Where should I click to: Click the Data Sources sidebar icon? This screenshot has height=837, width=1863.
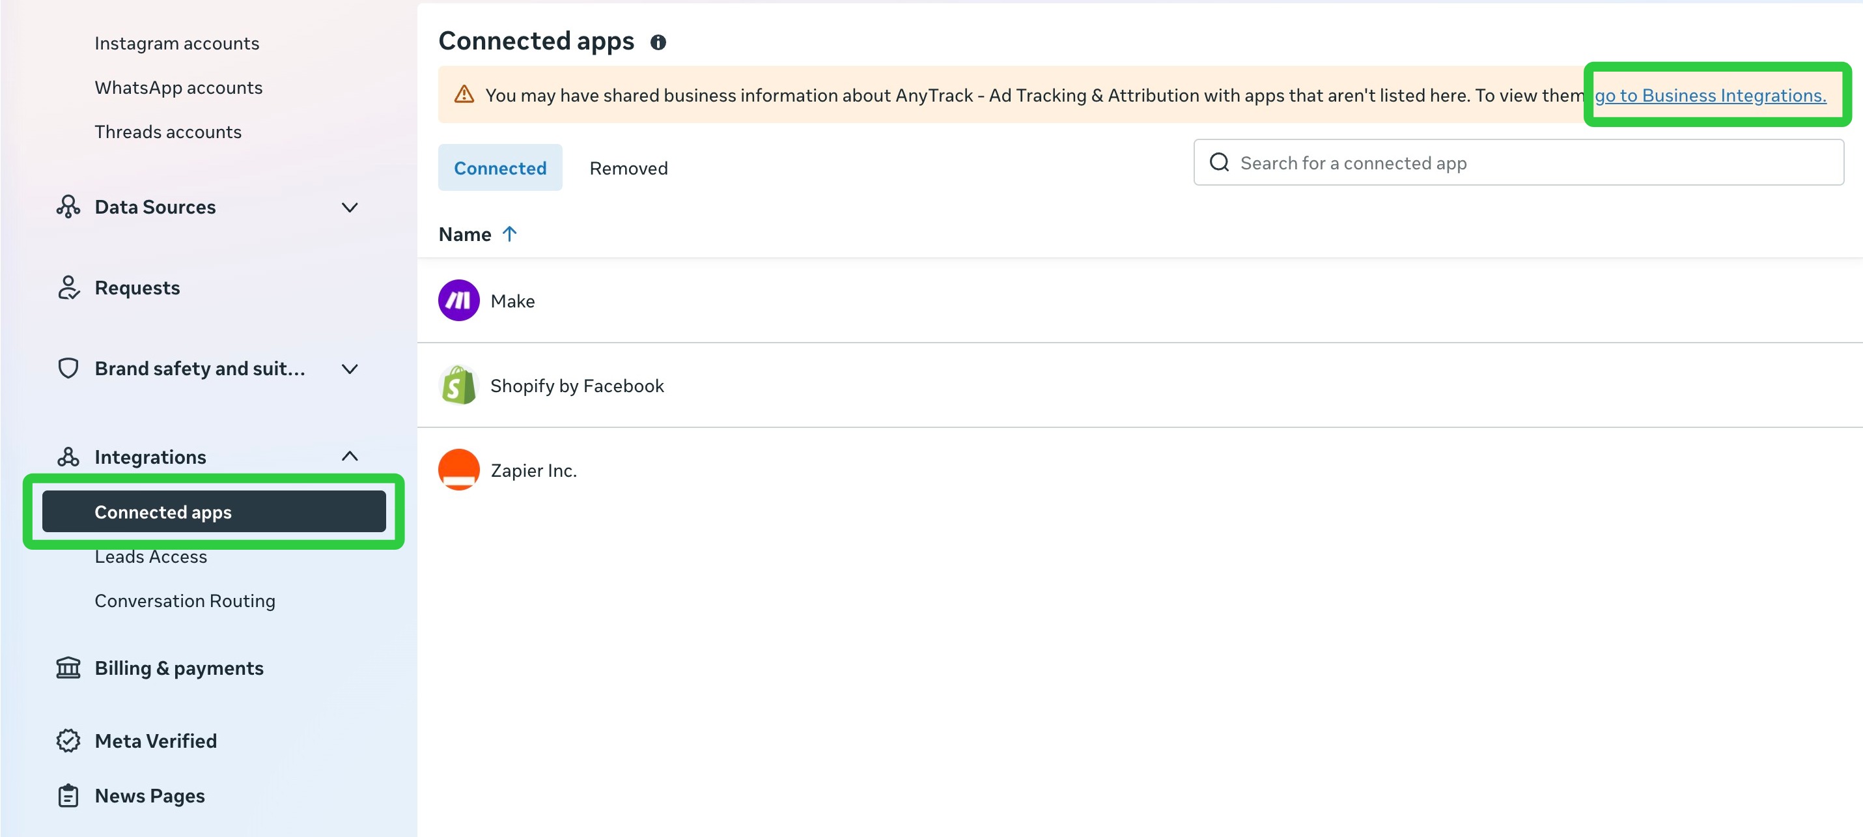pos(68,207)
